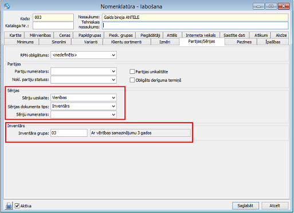Image resolution: width=294 pixels, height=213 pixels.
Task: Click the application globe icon in title bar
Action: [x=7, y=6]
